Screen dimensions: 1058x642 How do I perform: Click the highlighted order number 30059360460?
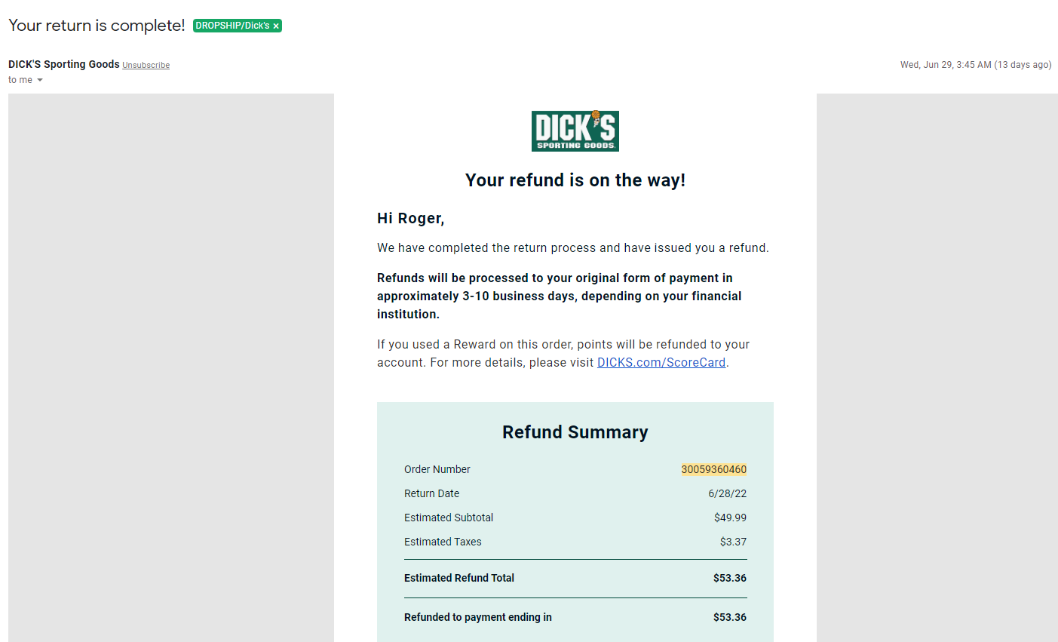tap(714, 469)
